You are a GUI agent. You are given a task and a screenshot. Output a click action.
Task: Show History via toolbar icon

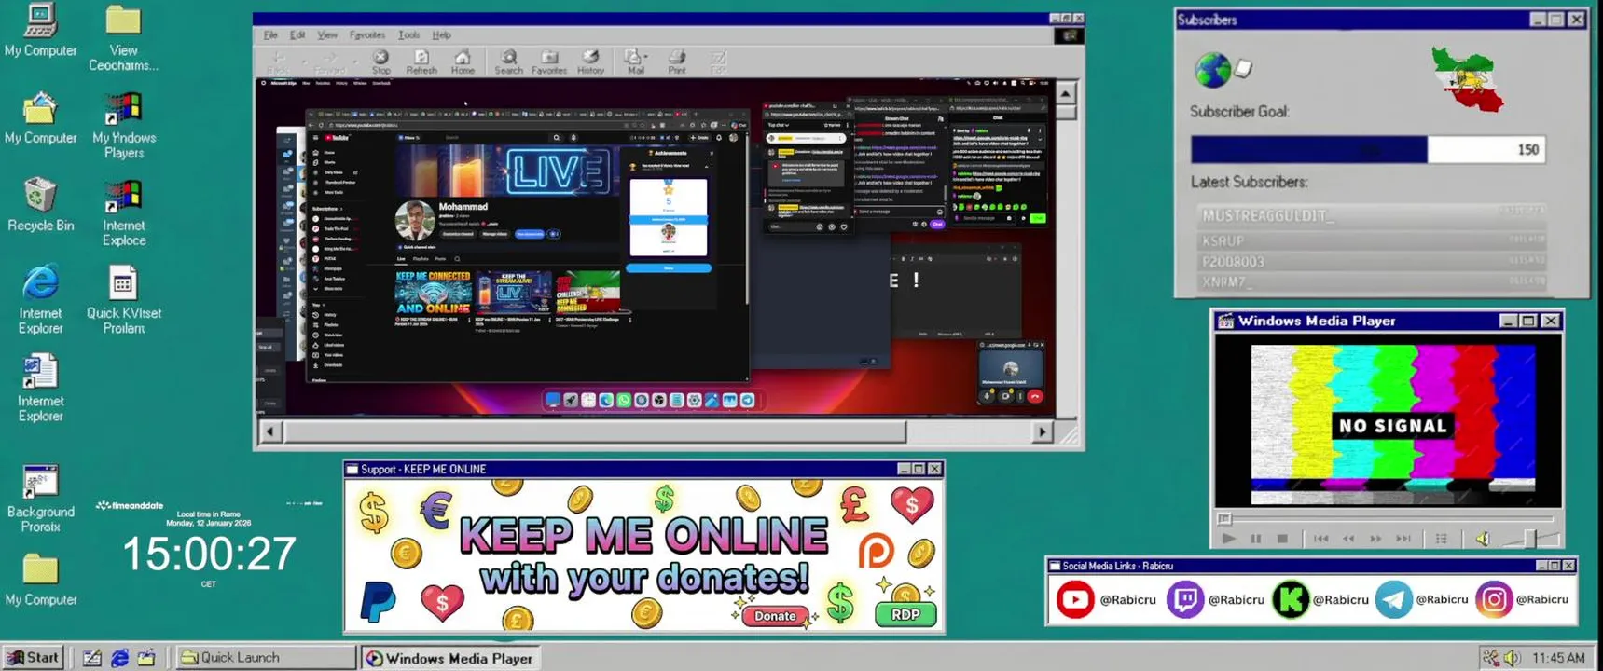(590, 62)
